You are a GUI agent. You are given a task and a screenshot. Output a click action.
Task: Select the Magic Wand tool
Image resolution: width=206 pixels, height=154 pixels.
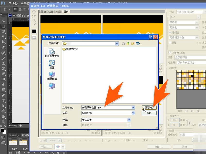point(3,37)
